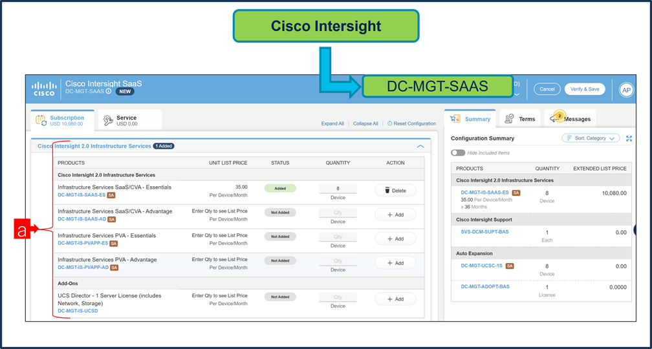Open the Summary tab

click(x=470, y=119)
